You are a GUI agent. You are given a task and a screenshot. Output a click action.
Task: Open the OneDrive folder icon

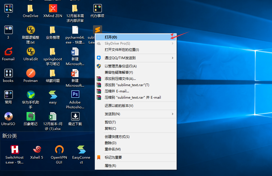point(30,8)
